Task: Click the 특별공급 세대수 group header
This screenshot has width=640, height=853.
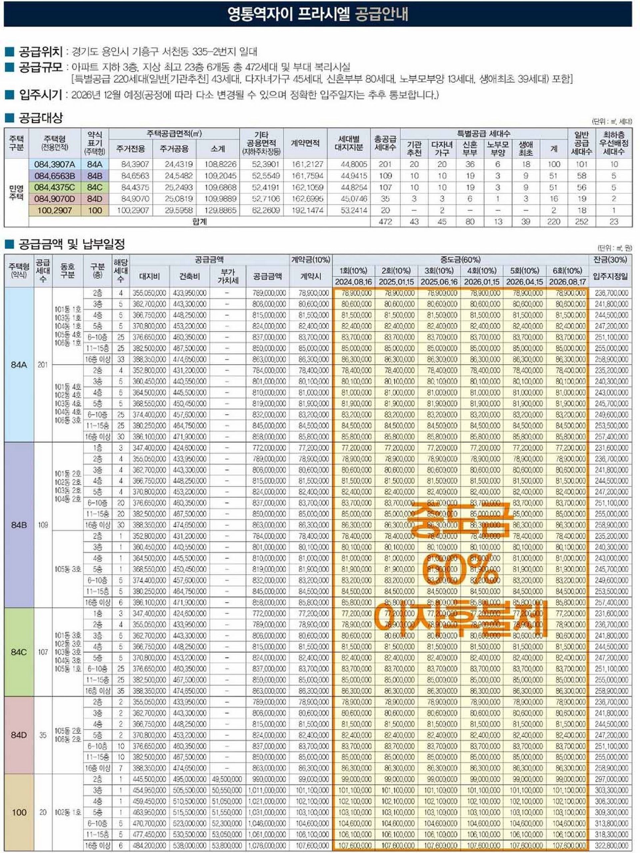Action: point(484,134)
